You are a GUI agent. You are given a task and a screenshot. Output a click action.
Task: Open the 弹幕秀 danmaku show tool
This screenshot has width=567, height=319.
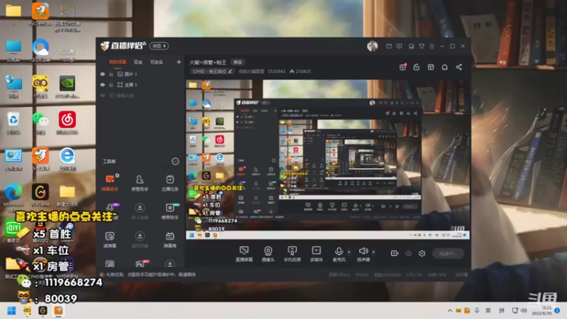click(x=169, y=240)
